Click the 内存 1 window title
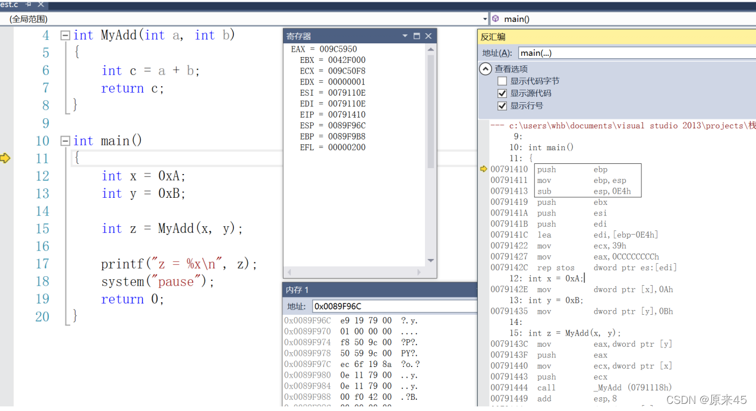 (x=297, y=290)
